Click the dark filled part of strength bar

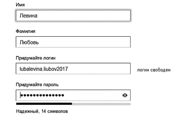(x=44, y=104)
